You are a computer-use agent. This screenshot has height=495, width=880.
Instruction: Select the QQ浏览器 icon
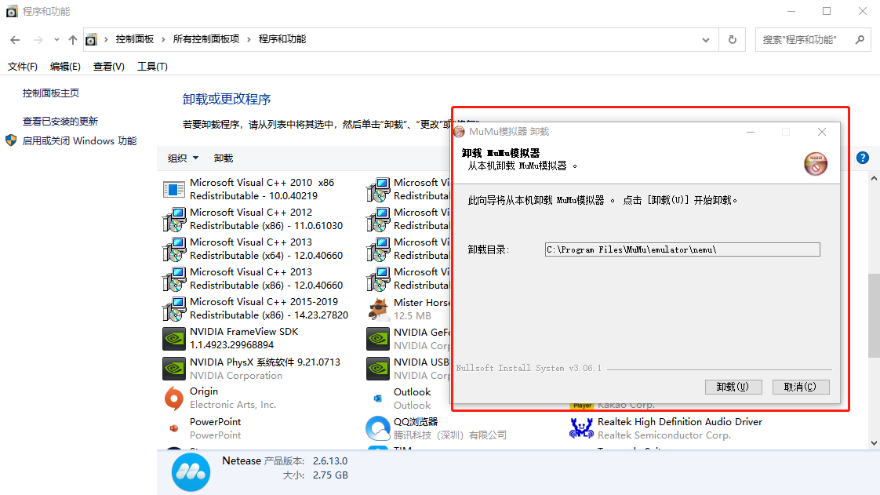(378, 428)
